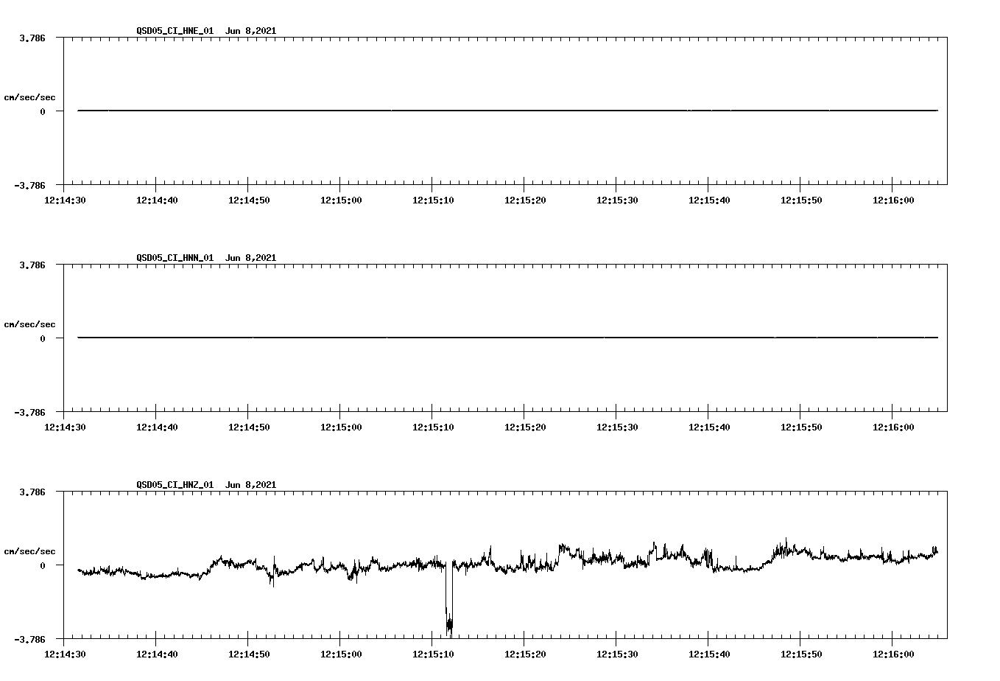Click the 0 axis label of HNZ plot
The image size is (1000, 681).
(43, 565)
